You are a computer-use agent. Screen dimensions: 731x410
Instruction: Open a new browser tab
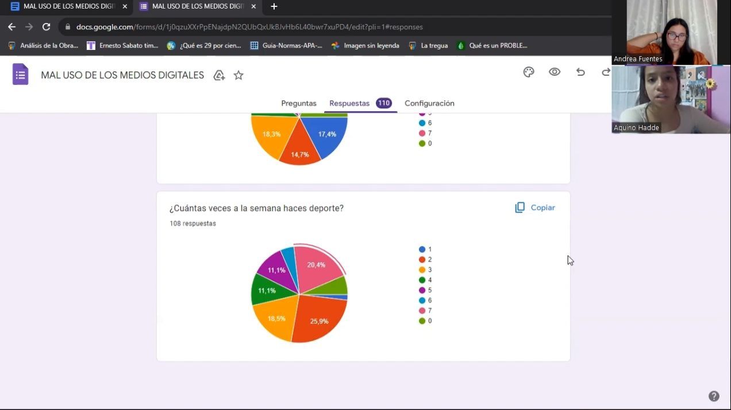click(274, 6)
